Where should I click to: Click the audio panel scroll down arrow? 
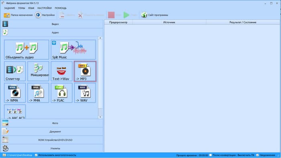pyautogui.click(x=100, y=117)
